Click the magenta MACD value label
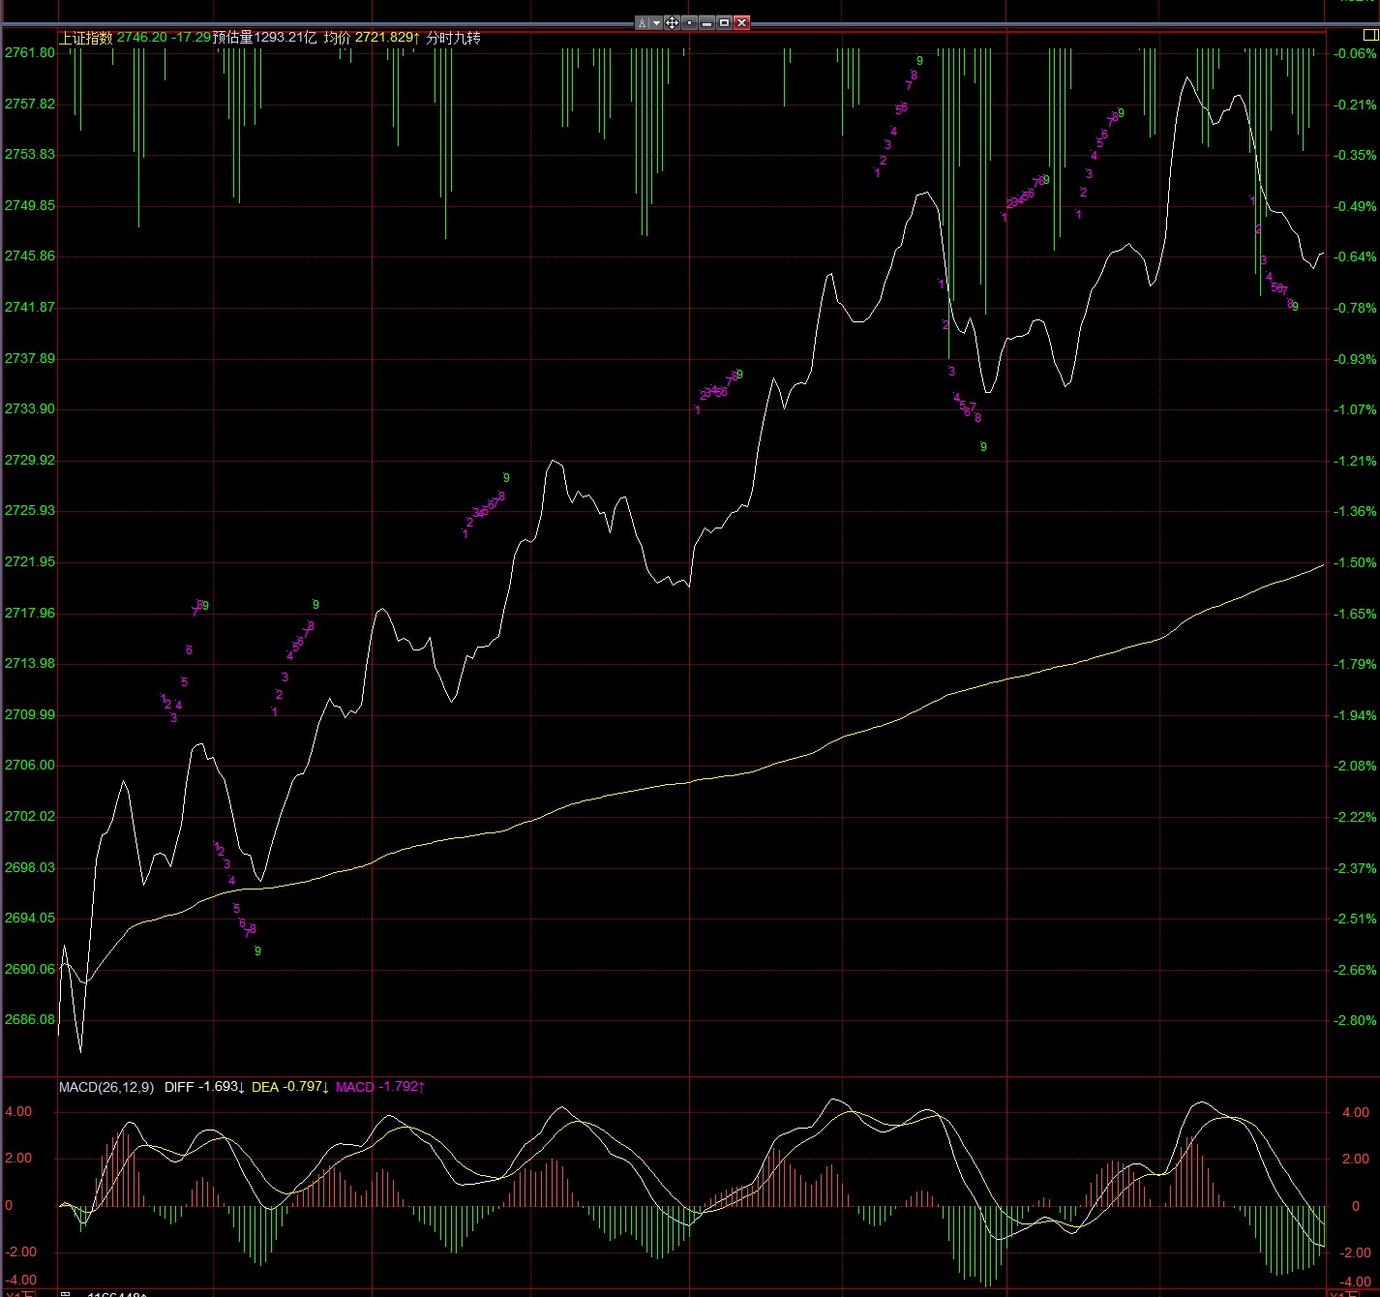 click(379, 1087)
